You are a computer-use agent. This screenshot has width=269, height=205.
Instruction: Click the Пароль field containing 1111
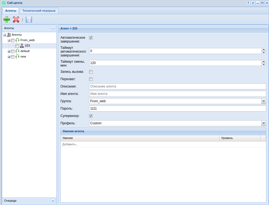pos(178,108)
